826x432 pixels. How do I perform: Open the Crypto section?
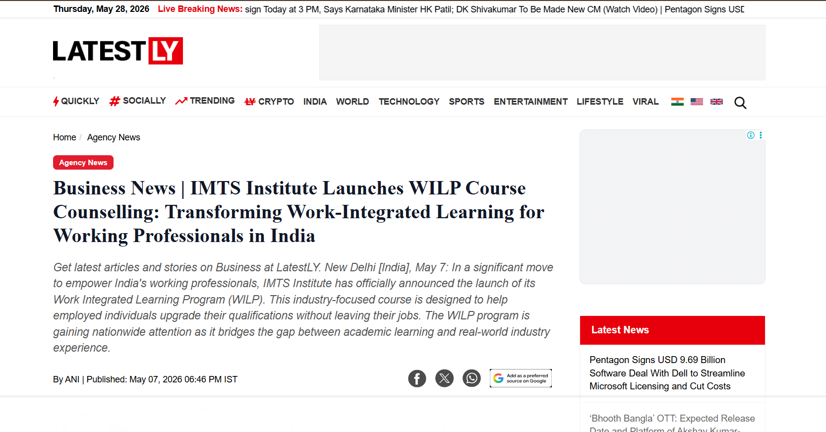click(269, 102)
